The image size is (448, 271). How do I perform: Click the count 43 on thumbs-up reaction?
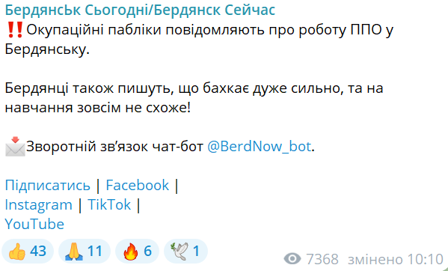38,252
